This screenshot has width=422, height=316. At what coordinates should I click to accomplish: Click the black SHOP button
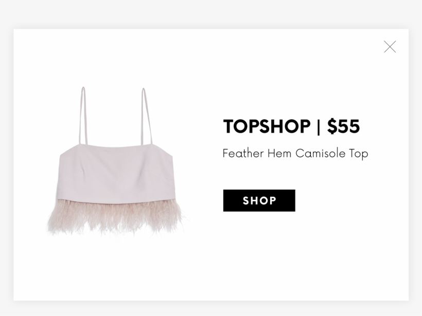pos(259,200)
